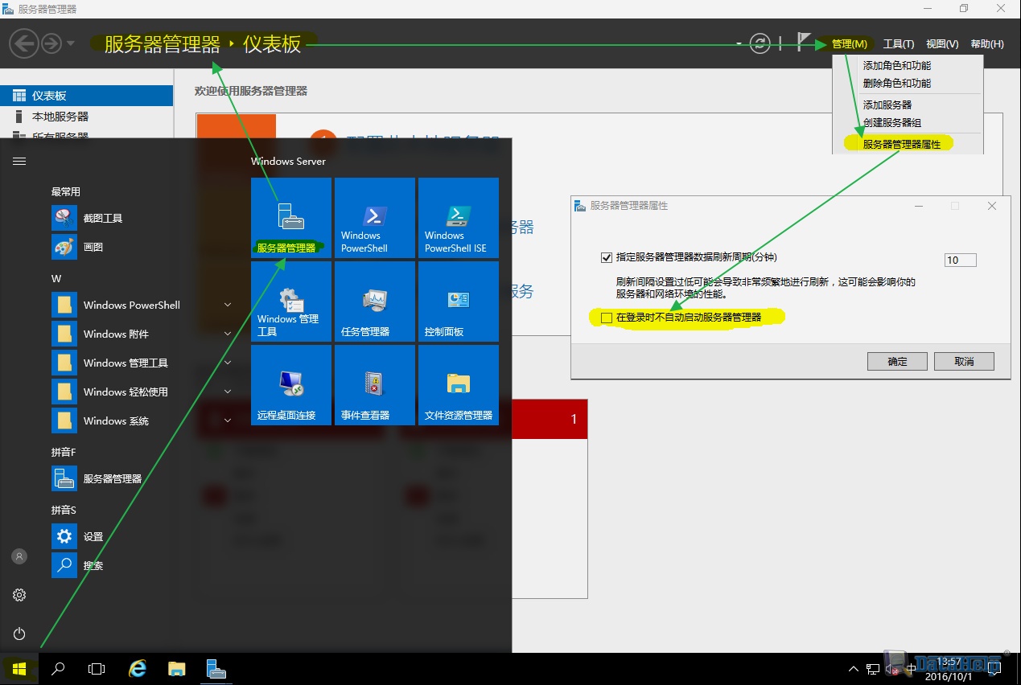This screenshot has height=685, width=1021.
Task: Open the 控制面板 tile
Action: tap(459, 301)
